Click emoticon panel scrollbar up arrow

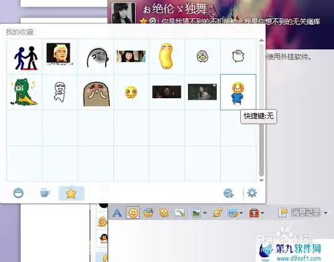[262, 41]
